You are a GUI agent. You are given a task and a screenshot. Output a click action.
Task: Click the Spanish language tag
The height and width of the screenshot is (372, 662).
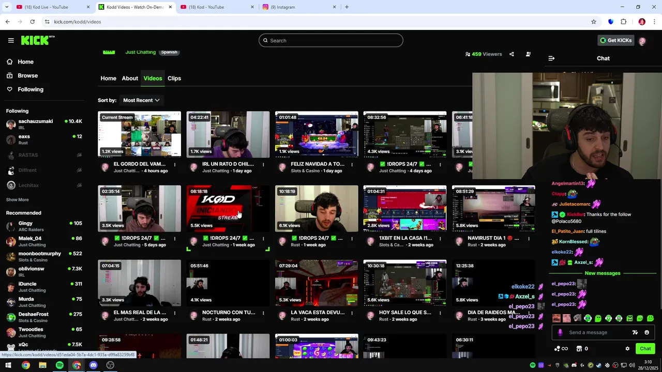coord(169,52)
